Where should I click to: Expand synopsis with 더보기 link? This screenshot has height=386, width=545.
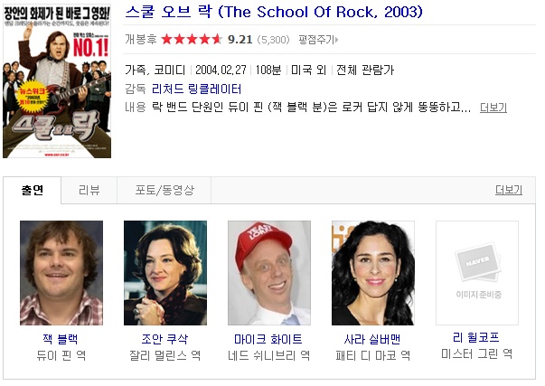click(493, 108)
